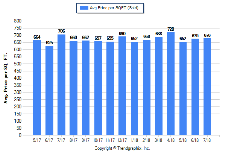Click x-axis label 1/18

pos(134,140)
